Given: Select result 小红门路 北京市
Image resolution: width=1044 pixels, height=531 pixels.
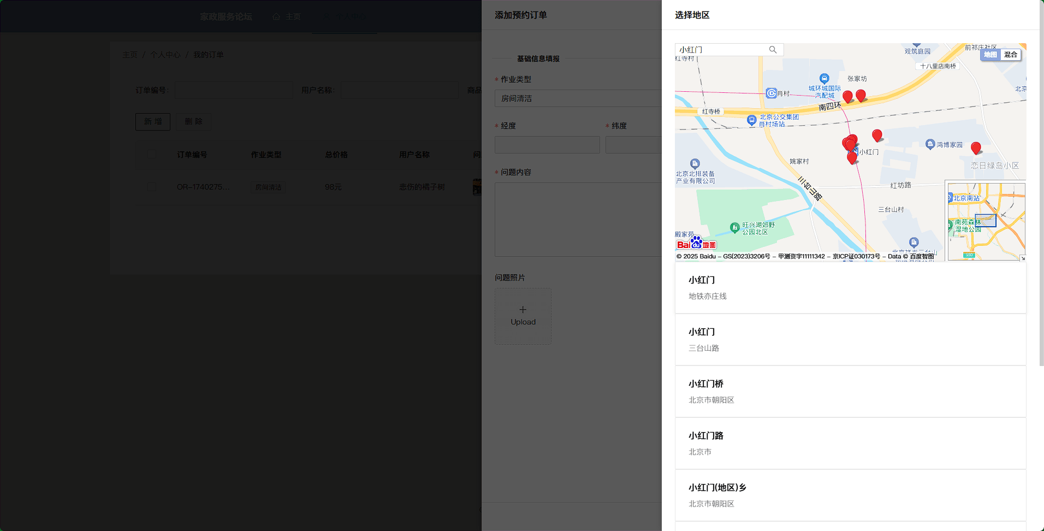Looking at the screenshot, I should click(851, 444).
